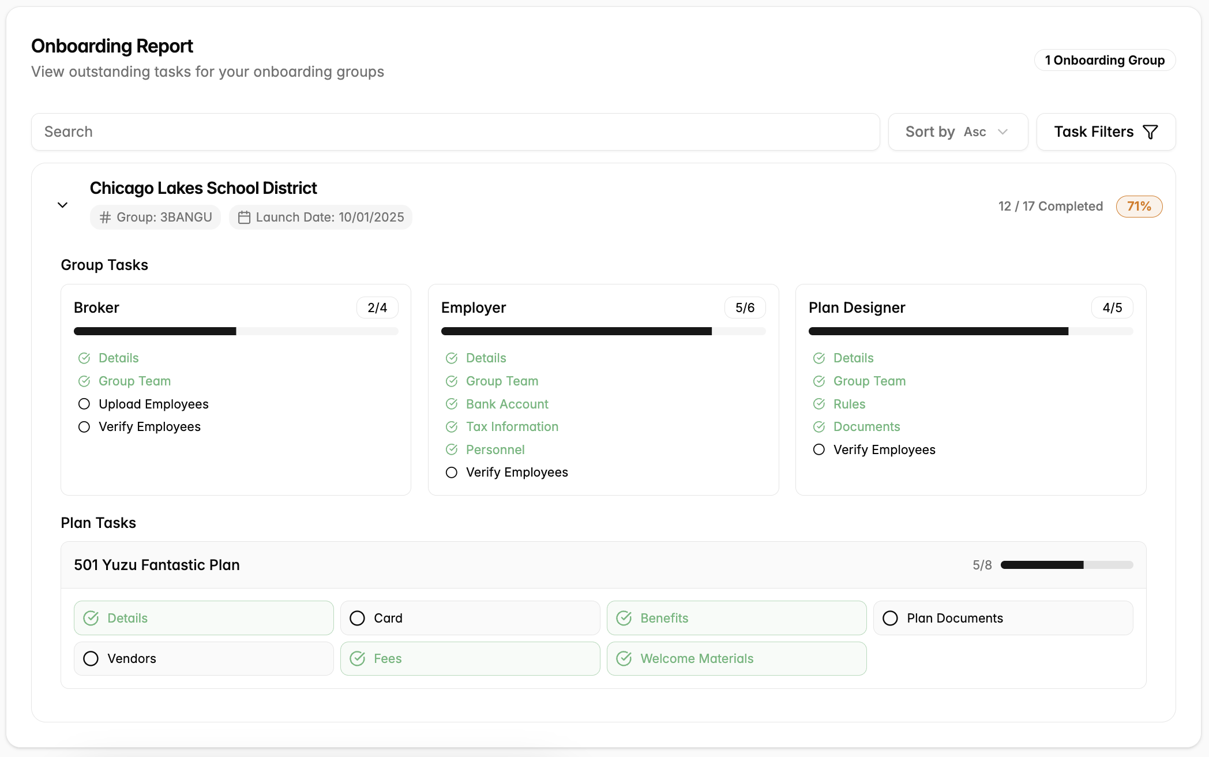1209x757 pixels.
Task: Click the checkmark icon beside Tax Information
Action: tap(452, 427)
